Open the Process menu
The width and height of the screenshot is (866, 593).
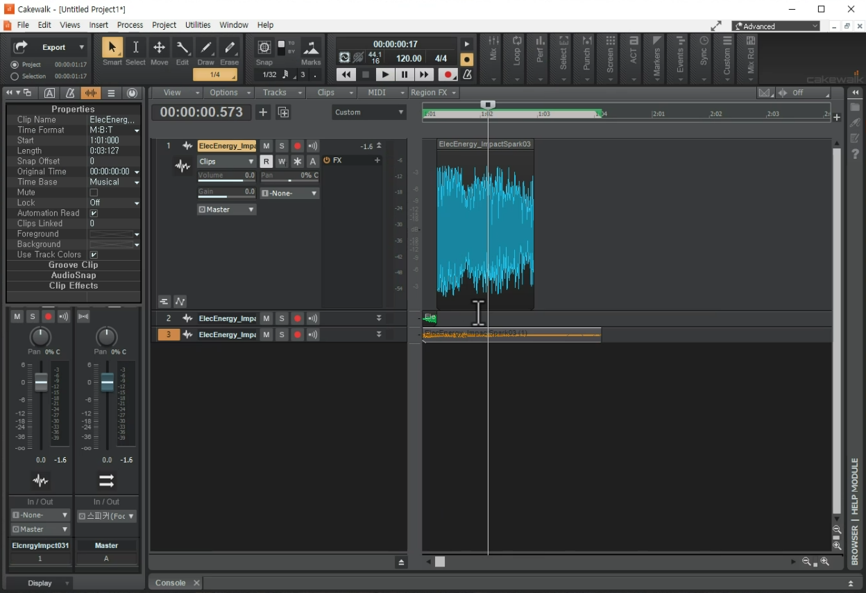130,25
